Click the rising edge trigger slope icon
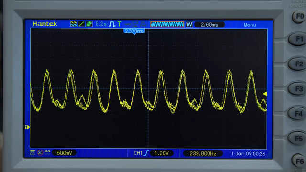 click(x=146, y=153)
